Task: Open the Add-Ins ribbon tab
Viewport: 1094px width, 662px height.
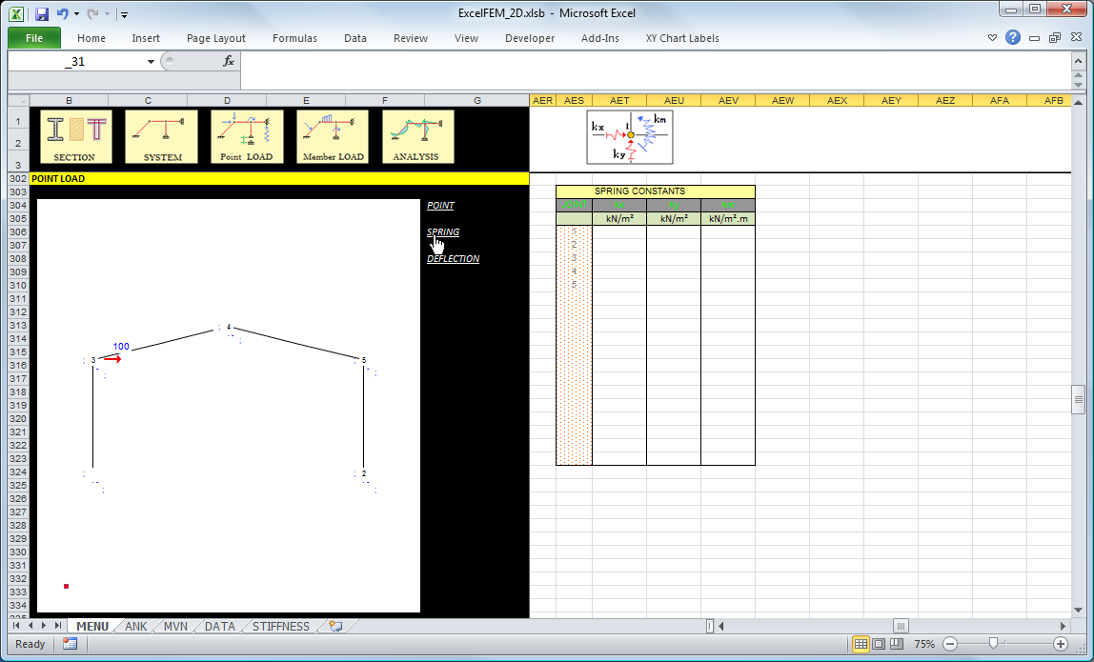Action: [600, 38]
